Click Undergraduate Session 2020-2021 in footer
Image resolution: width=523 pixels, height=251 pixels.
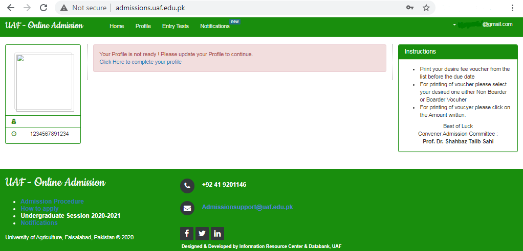(x=71, y=216)
